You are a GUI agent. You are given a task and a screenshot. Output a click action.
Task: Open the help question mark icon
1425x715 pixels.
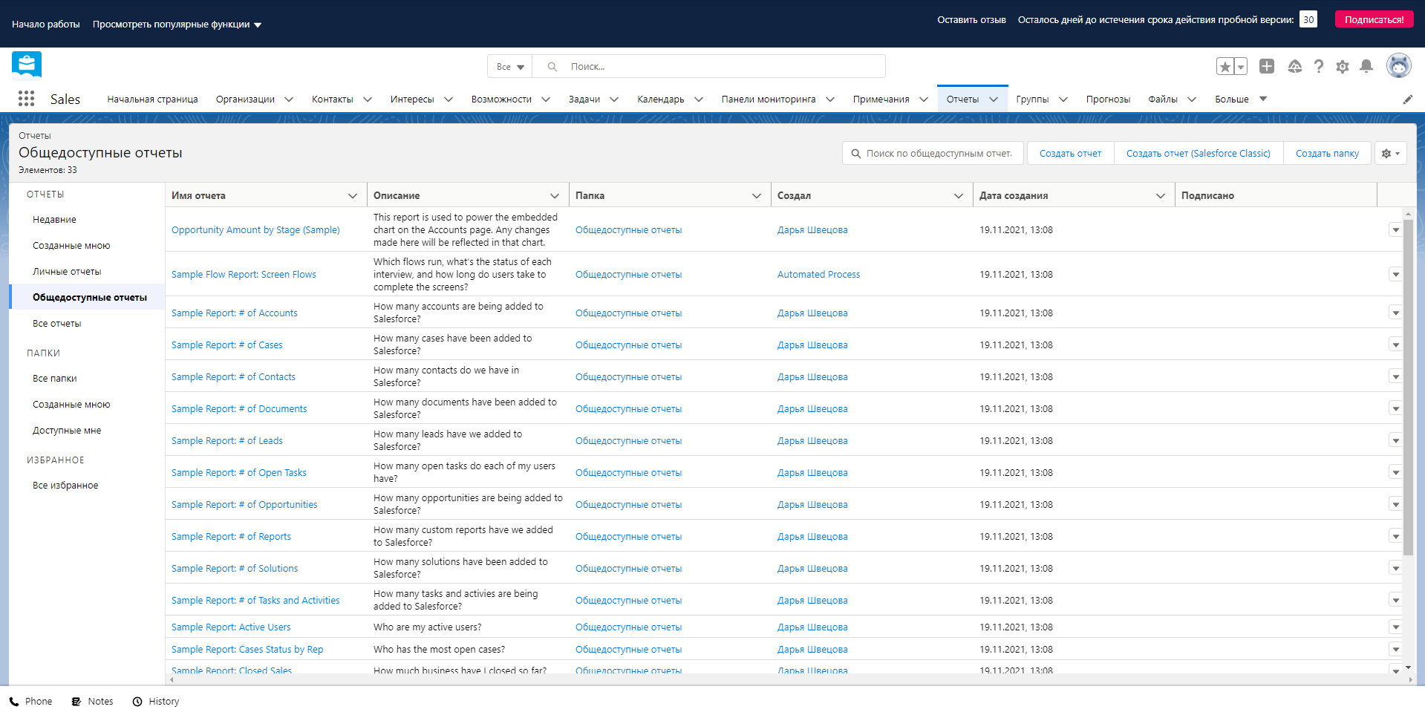tap(1318, 66)
